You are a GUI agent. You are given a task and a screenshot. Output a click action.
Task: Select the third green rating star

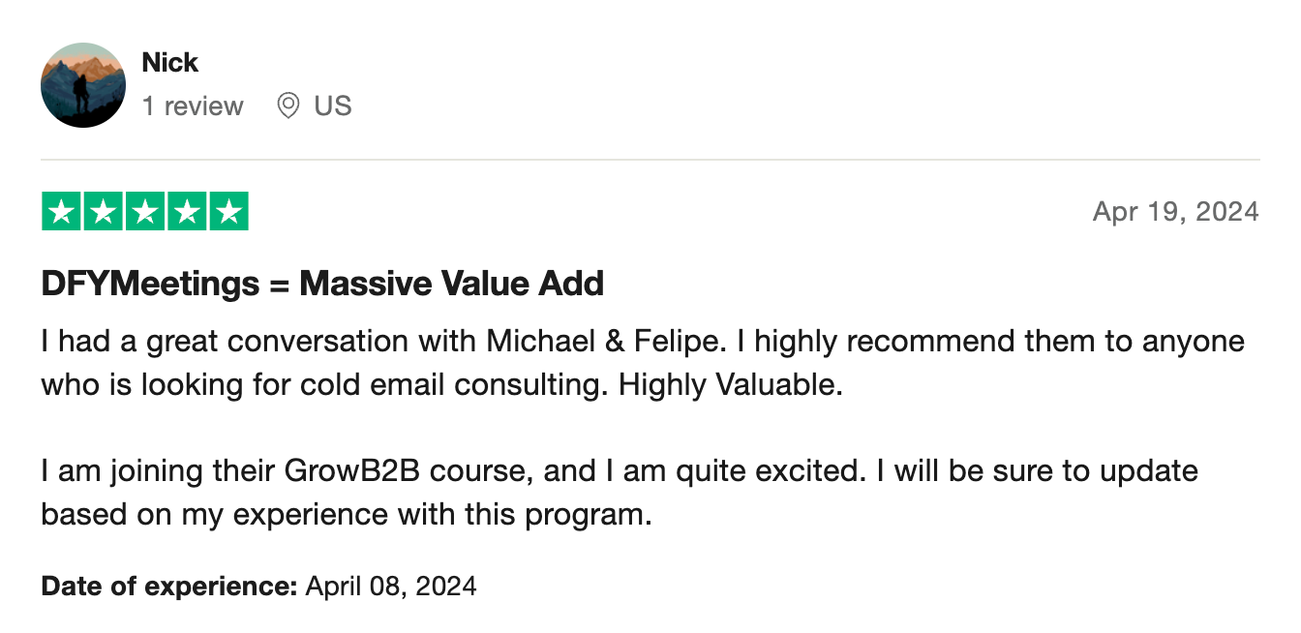[x=145, y=212]
